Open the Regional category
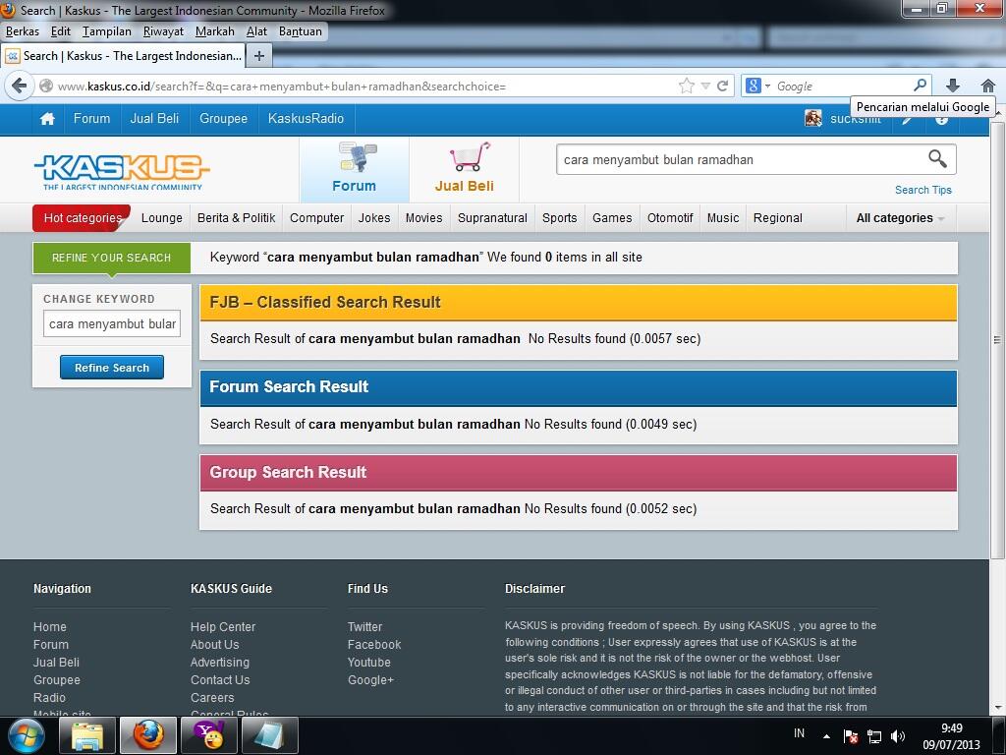 778,218
